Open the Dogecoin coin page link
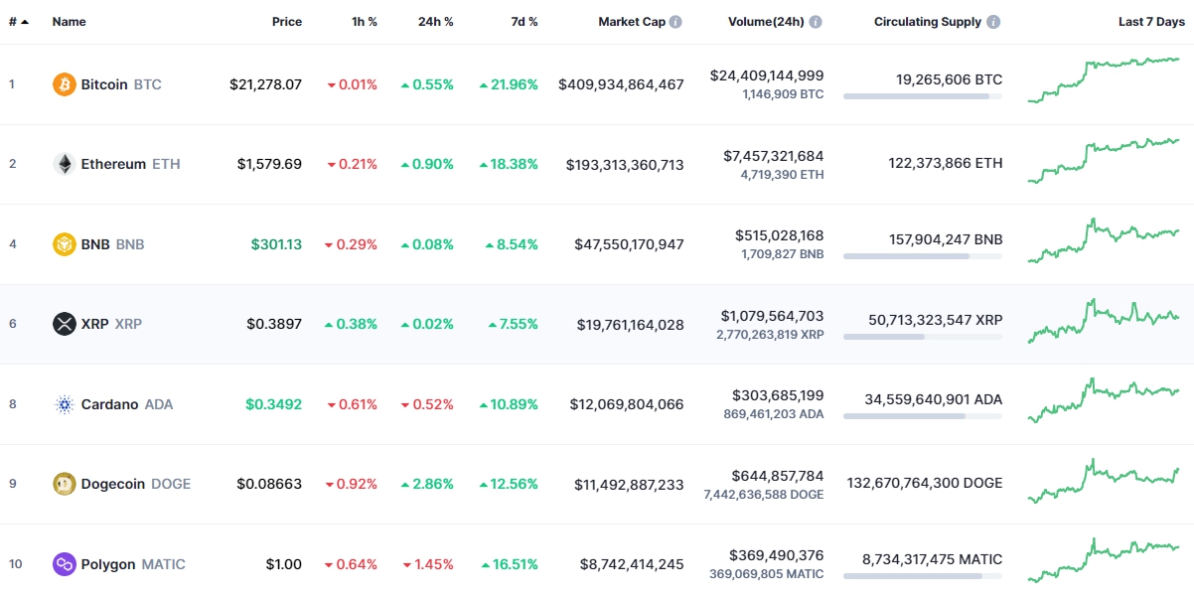 [136, 484]
